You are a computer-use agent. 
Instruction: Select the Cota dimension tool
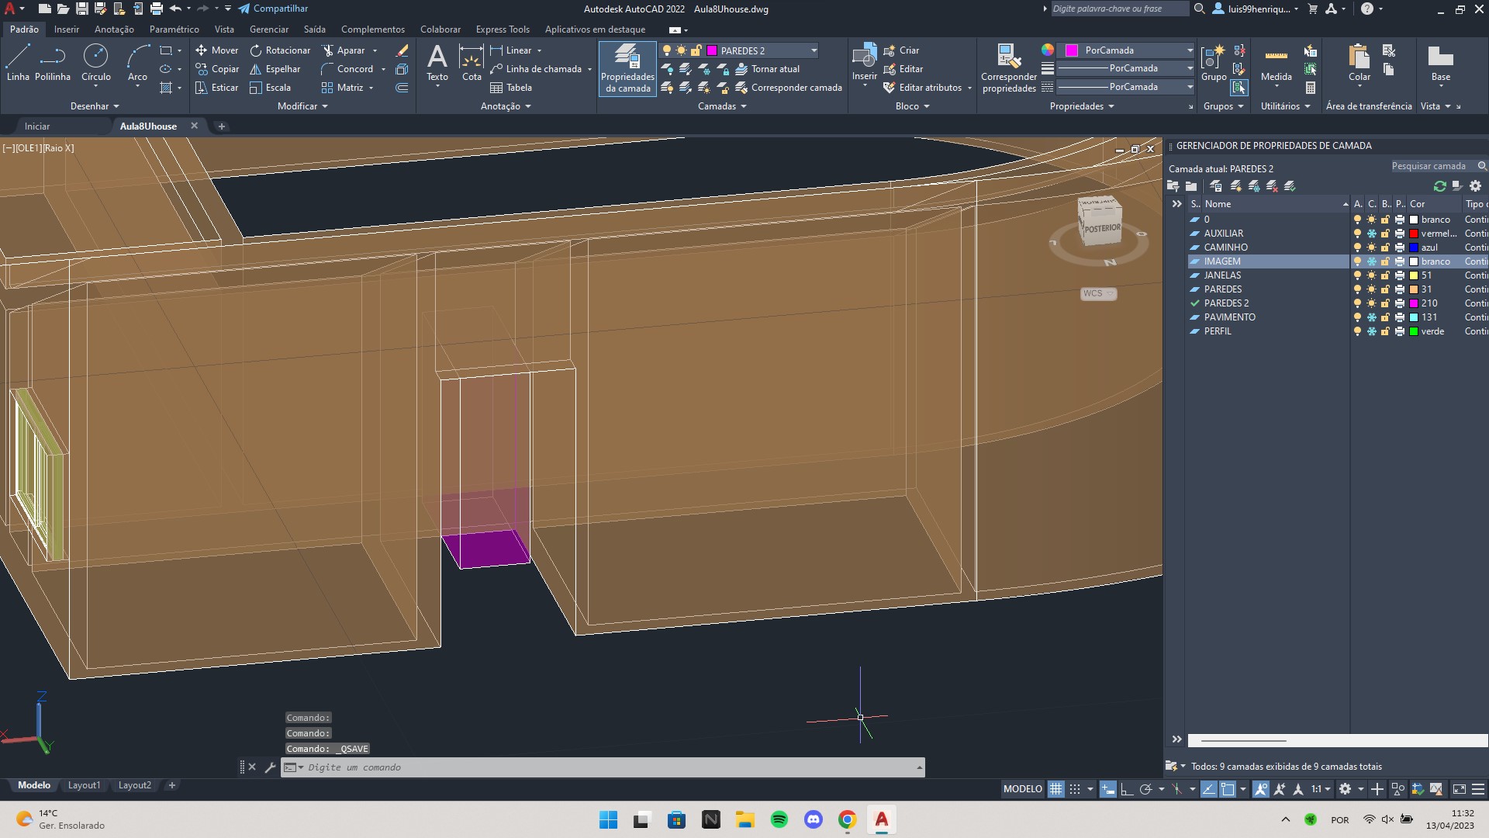pos(472,62)
